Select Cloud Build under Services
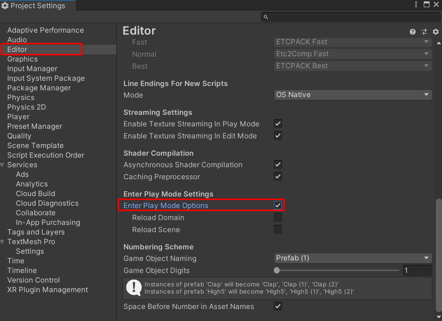This screenshot has width=442, height=321. [35, 194]
